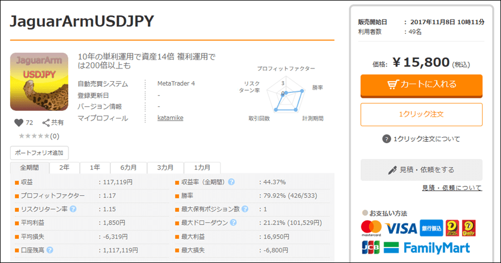Switch to the 6カ月 tab
This screenshot has height=263, width=501.
coord(129,167)
